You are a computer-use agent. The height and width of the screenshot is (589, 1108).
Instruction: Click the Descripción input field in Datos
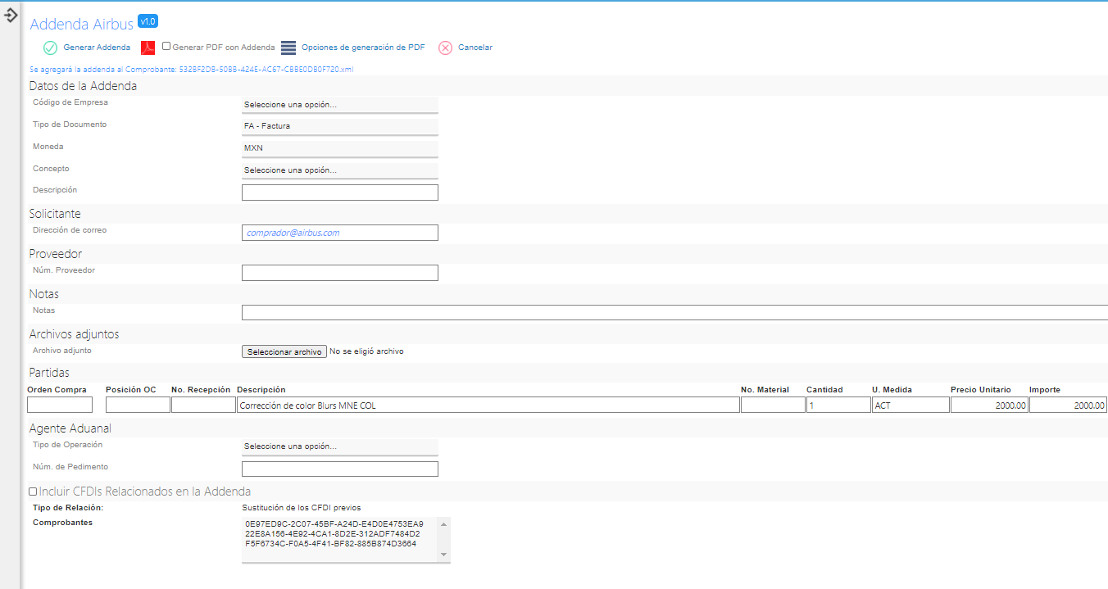pos(340,193)
